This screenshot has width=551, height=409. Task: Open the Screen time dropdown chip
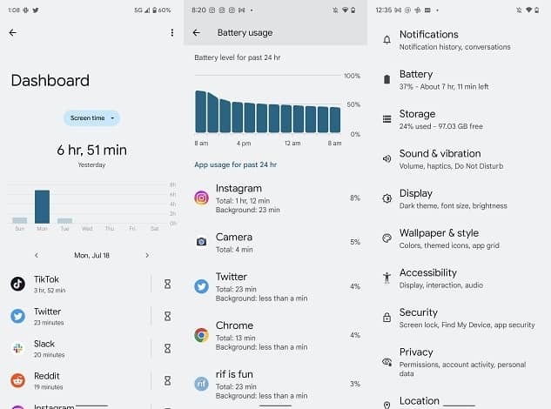click(91, 118)
